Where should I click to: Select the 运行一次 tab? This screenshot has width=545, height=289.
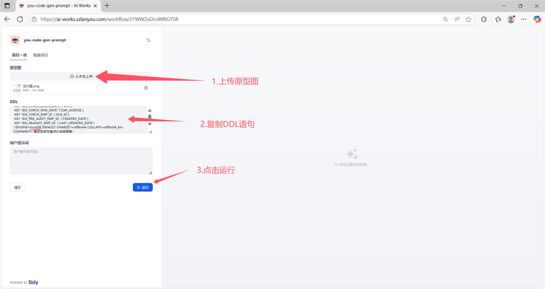click(x=19, y=55)
